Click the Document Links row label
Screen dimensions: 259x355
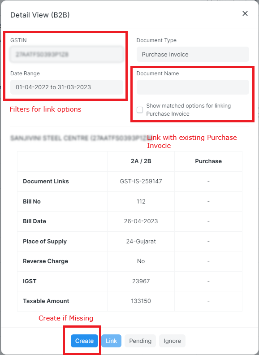tap(46, 182)
